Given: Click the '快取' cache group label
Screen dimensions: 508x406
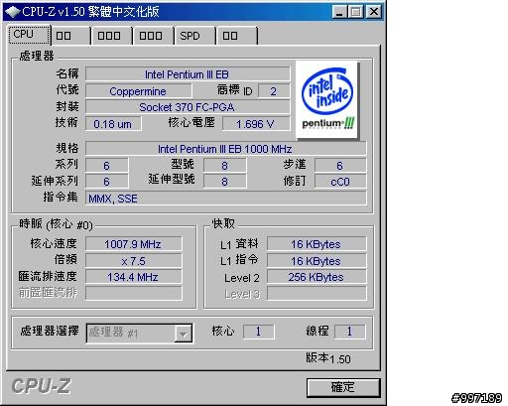Looking at the screenshot, I should (x=223, y=223).
